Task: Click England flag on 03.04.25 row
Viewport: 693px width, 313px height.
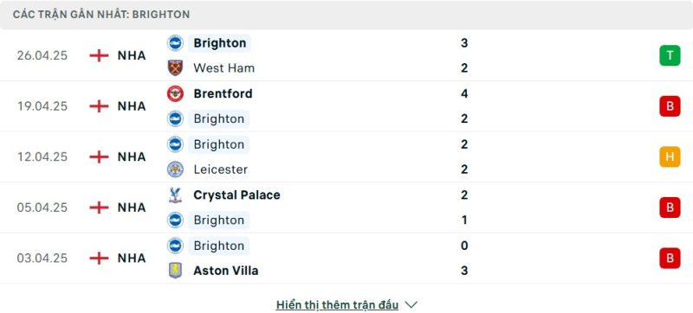Action: click(99, 258)
